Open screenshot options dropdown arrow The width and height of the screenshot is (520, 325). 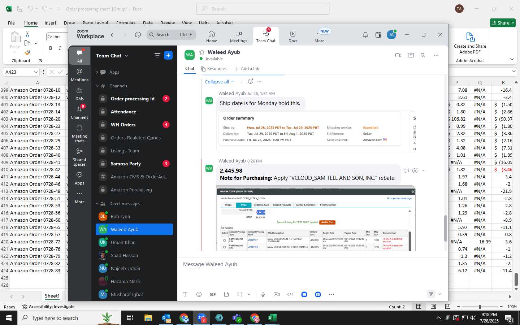pyautogui.click(x=249, y=294)
